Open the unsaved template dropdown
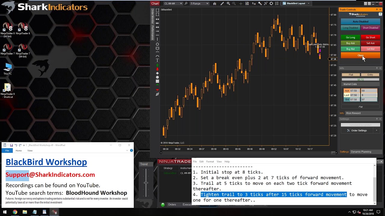This screenshot has width=385, height=216. tap(360, 125)
